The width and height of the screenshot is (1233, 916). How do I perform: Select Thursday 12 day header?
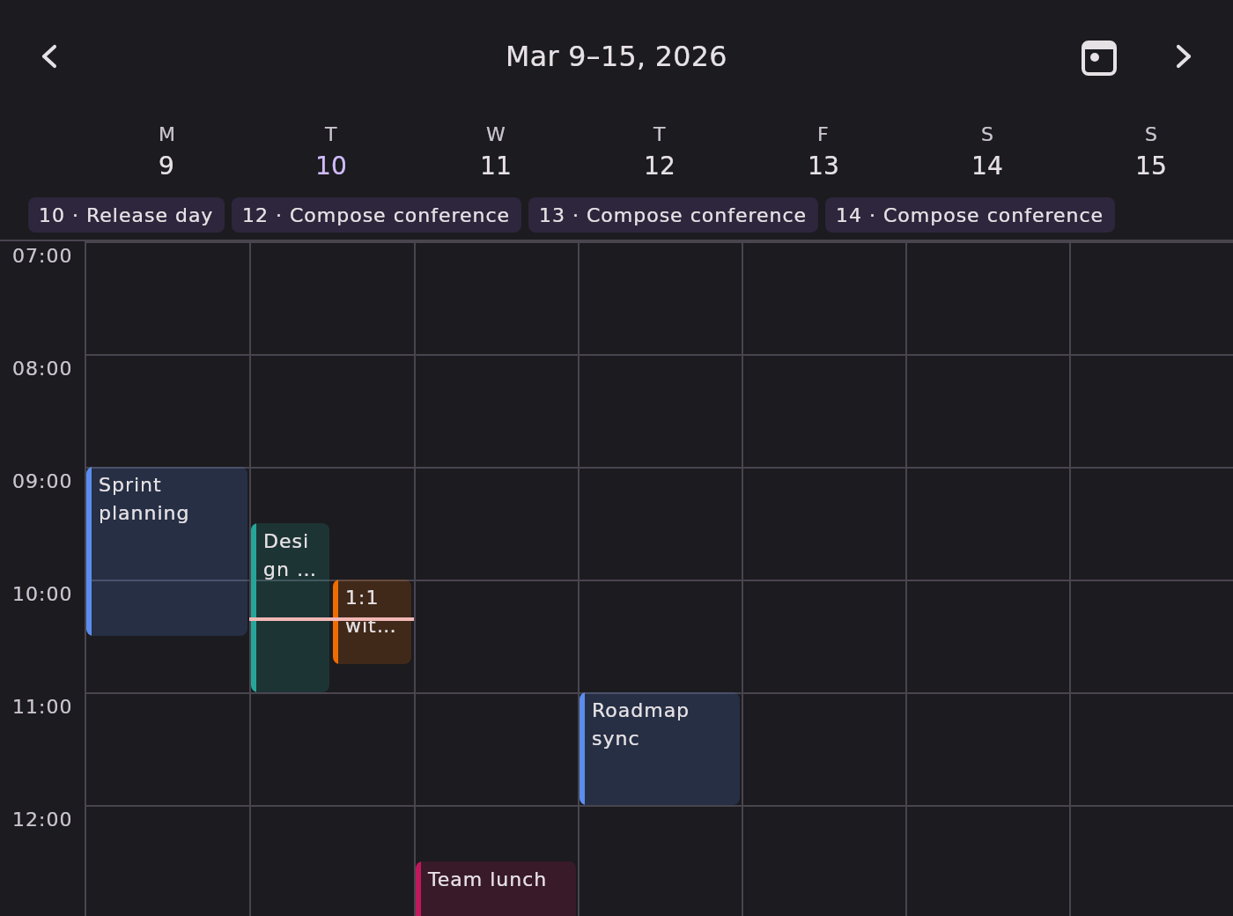660,151
